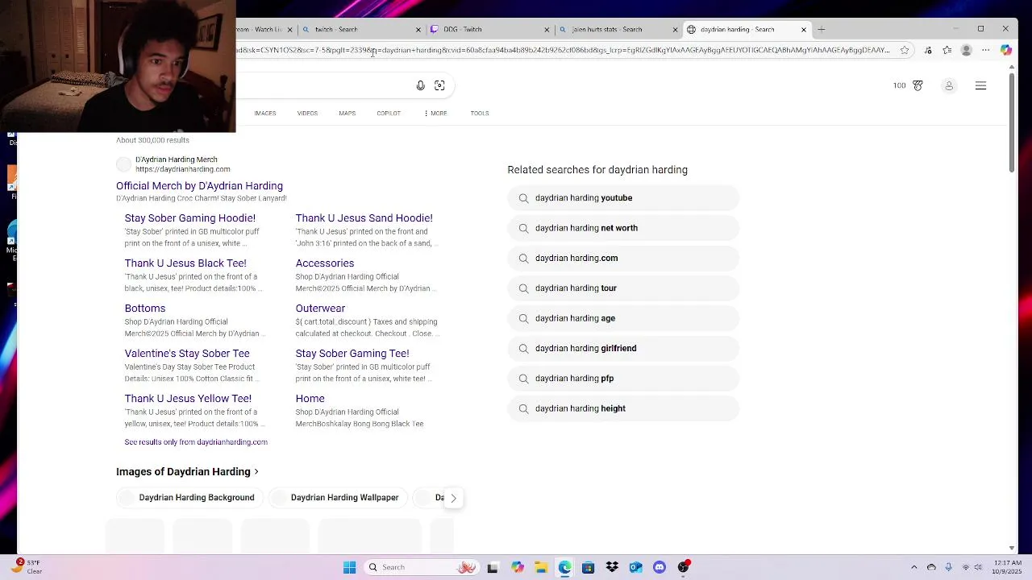
Task: Open the Edge browser profile avatar
Action: (966, 50)
